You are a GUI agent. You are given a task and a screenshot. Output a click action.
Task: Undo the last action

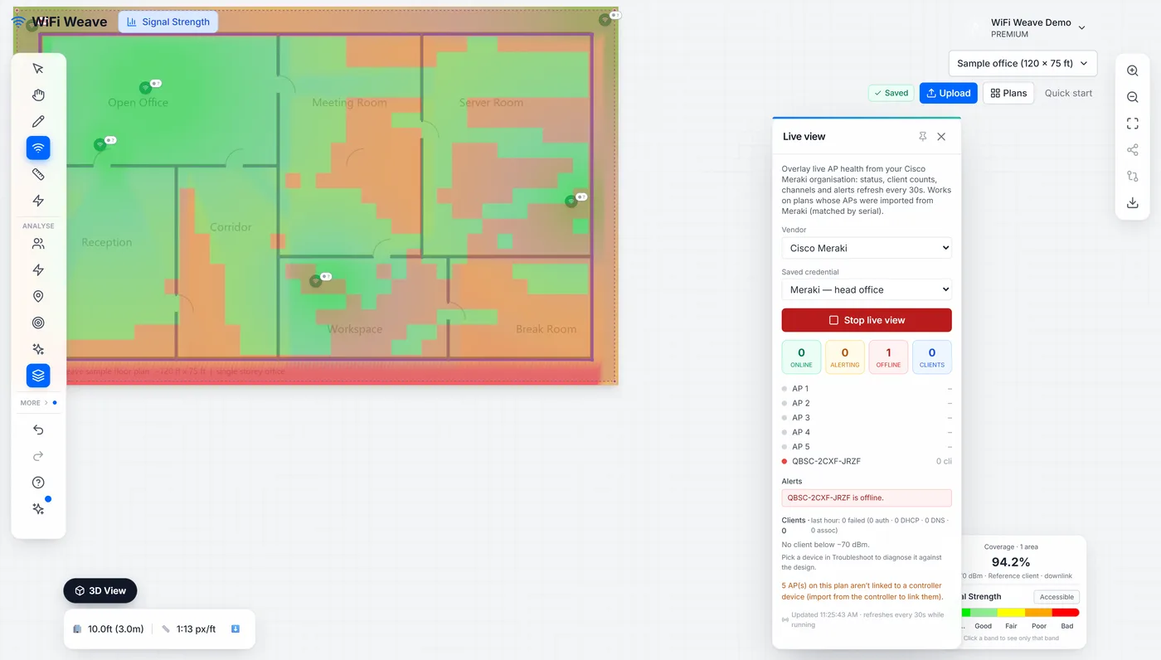click(x=38, y=429)
